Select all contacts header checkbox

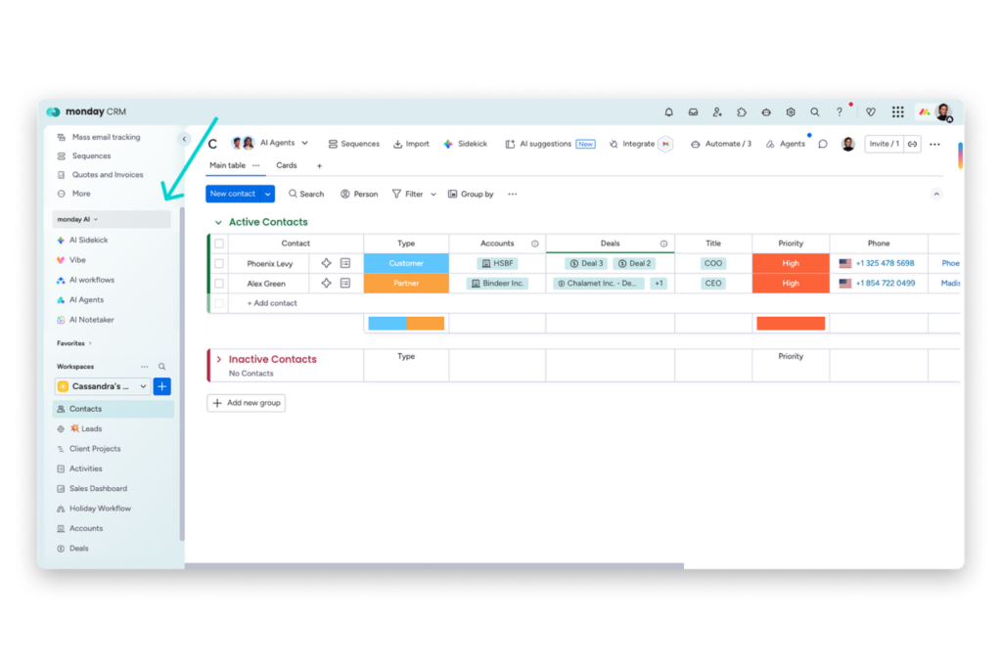coord(219,244)
